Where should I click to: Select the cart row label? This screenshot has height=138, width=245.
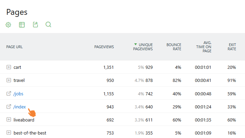(17, 67)
